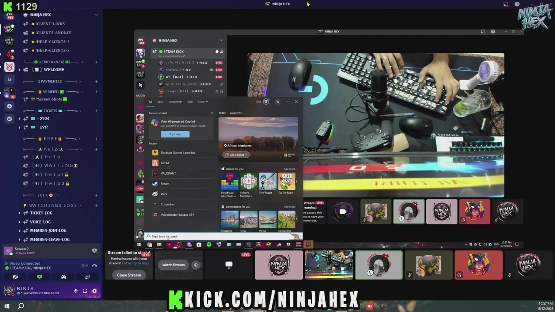The image size is (555, 312).
Task: Open the MEMBER-JOIN-LOG channel
Action: (48, 231)
